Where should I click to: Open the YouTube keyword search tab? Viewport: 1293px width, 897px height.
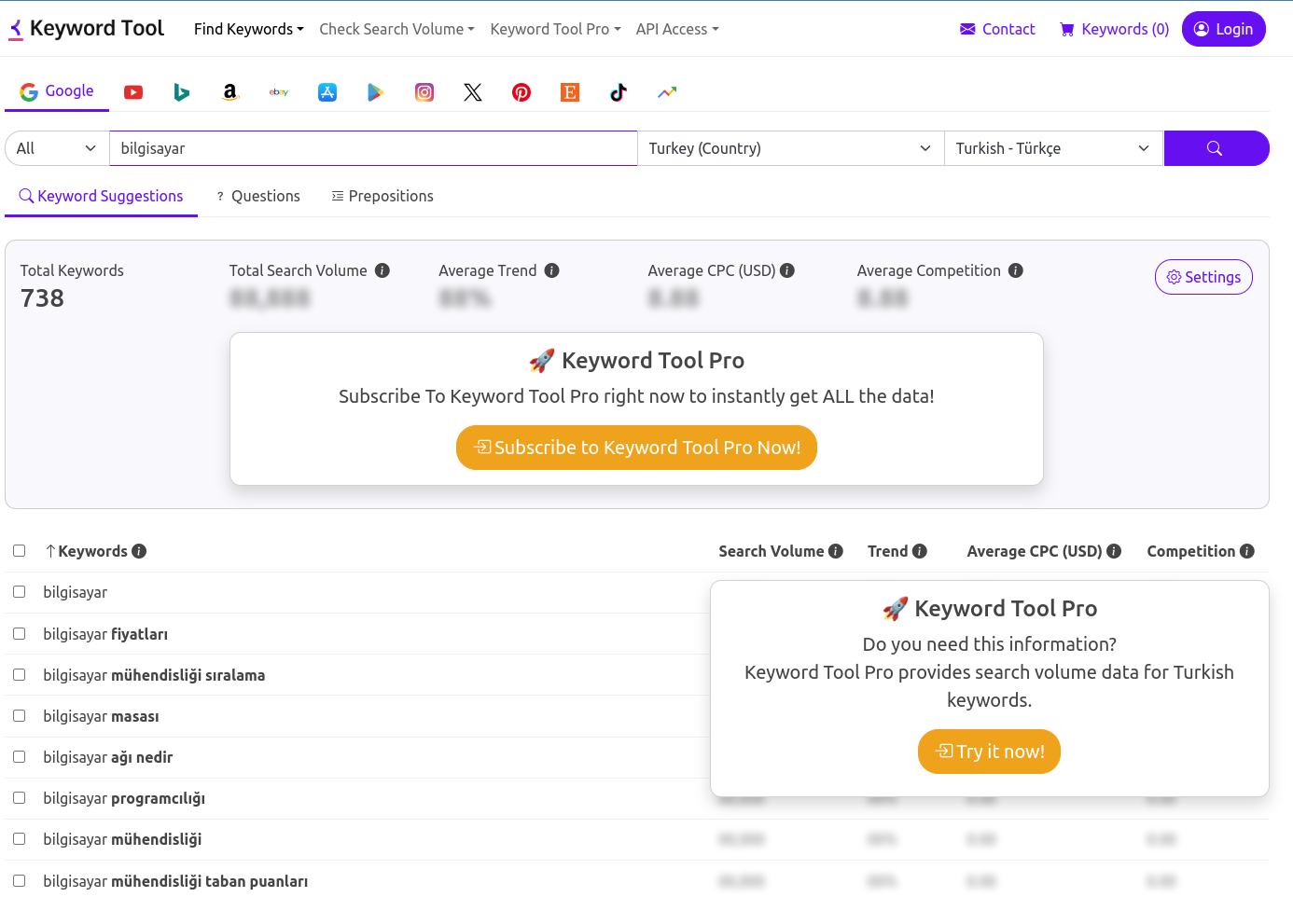(133, 92)
